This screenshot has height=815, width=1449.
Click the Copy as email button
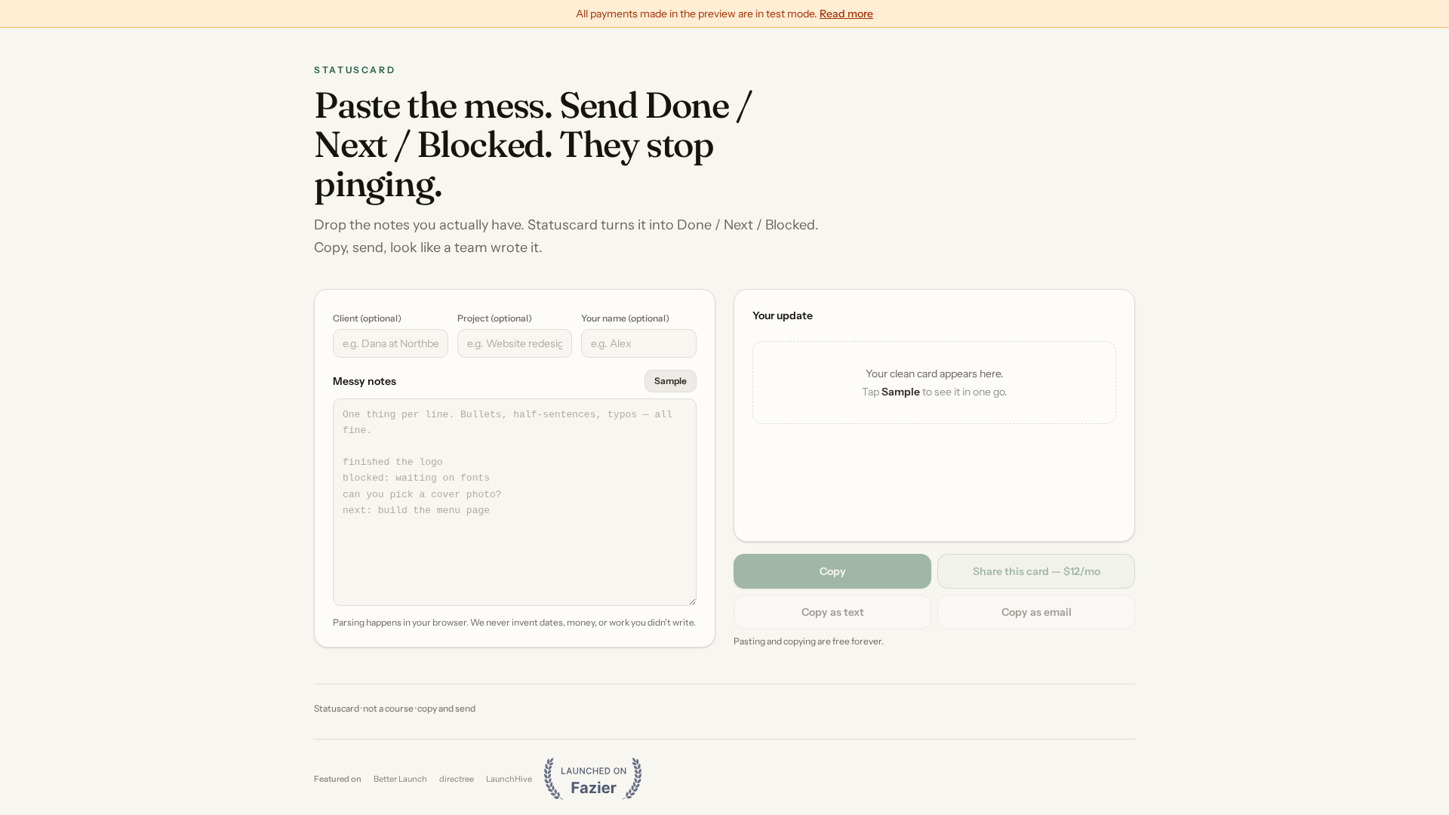1036,612
